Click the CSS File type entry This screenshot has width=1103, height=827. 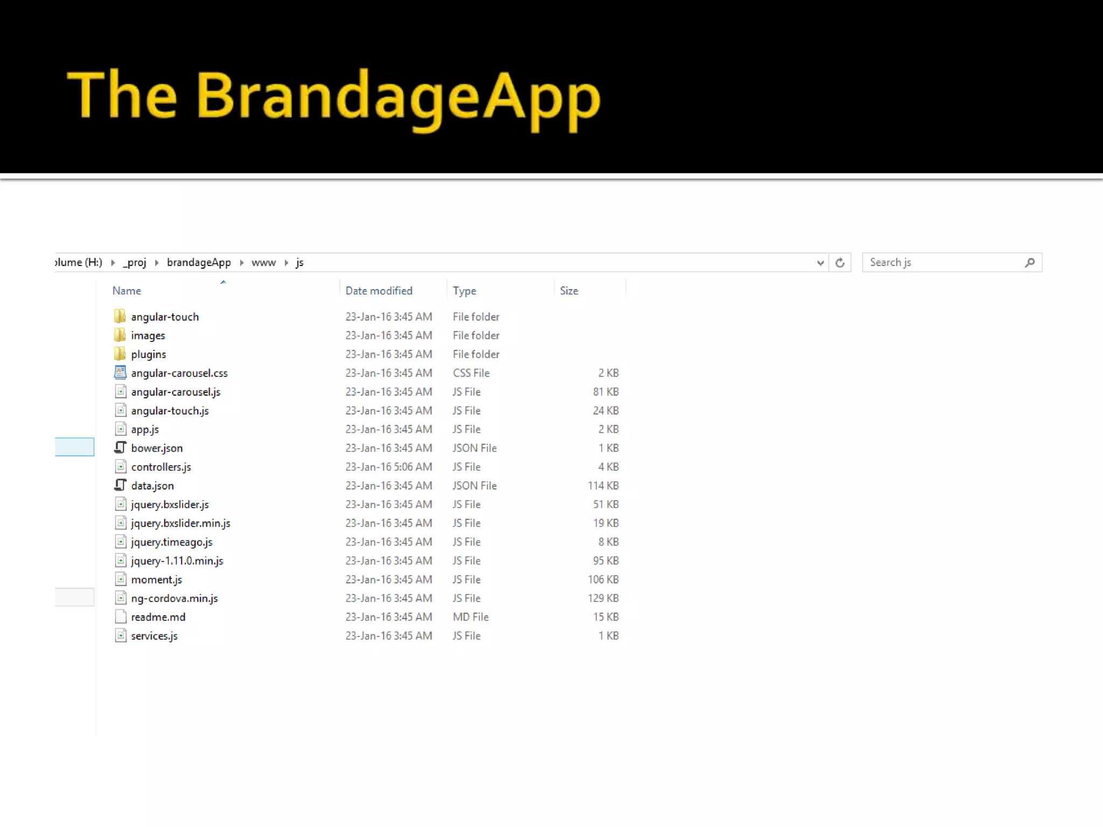pyautogui.click(x=471, y=373)
